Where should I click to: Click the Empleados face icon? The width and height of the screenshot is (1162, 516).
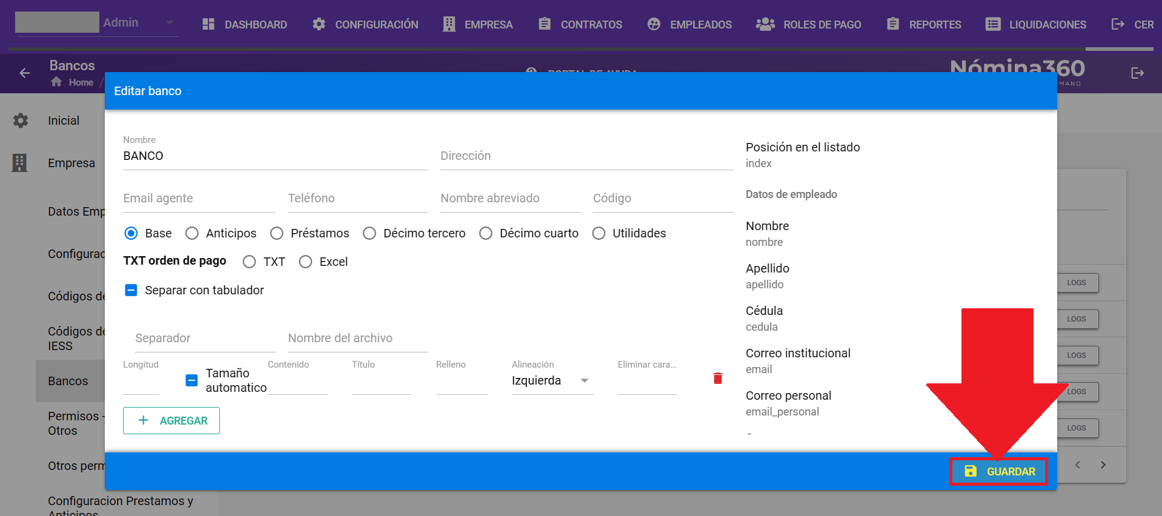654,24
